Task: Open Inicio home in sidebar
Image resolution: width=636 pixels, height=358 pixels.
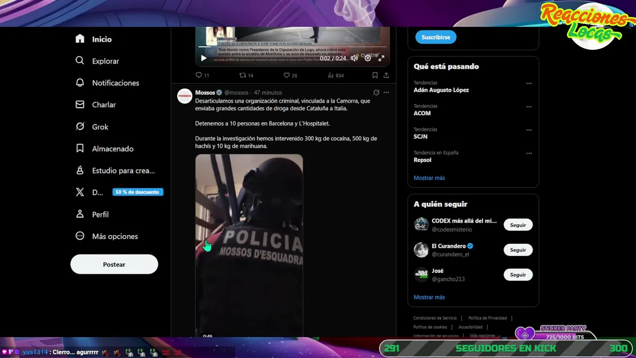Action: click(93, 39)
